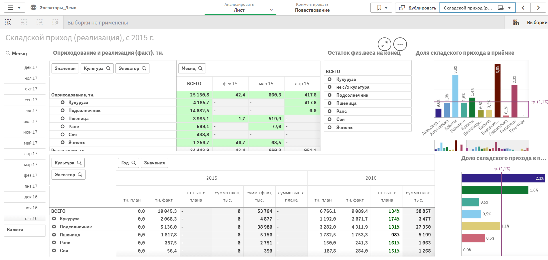Expand chart to full screen
The width and height of the screenshot is (548, 260).
coord(384,44)
